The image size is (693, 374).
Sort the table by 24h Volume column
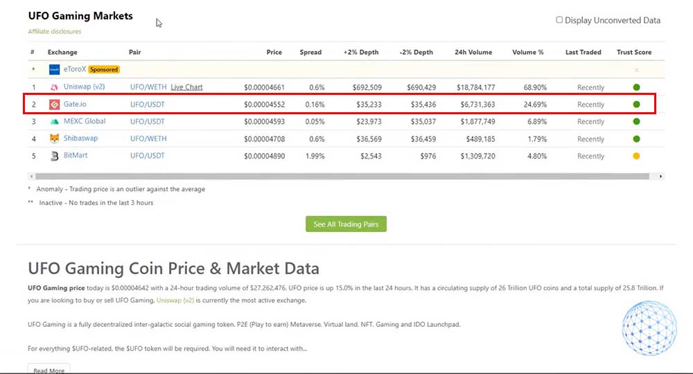coord(473,52)
